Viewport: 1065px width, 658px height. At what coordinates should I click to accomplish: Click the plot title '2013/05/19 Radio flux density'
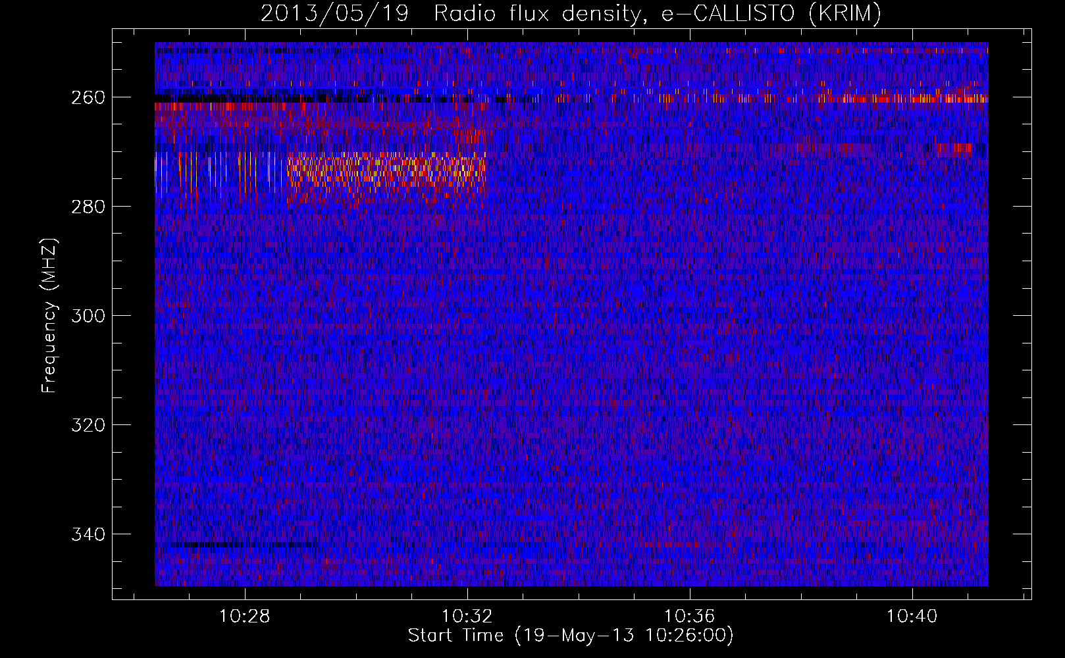571,13
